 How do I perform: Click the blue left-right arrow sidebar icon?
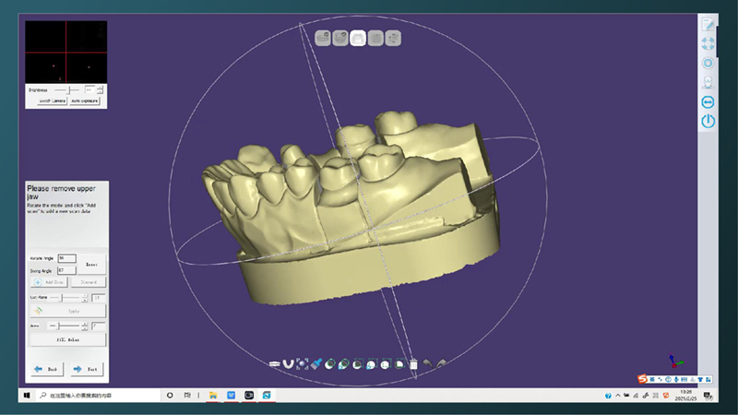click(708, 101)
